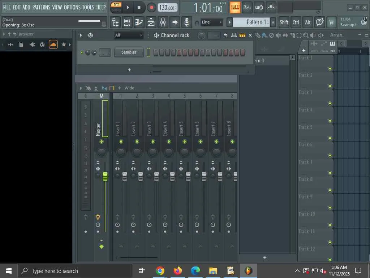Start playback with the play button
This screenshot has height=278, width=370.
point(128,7)
